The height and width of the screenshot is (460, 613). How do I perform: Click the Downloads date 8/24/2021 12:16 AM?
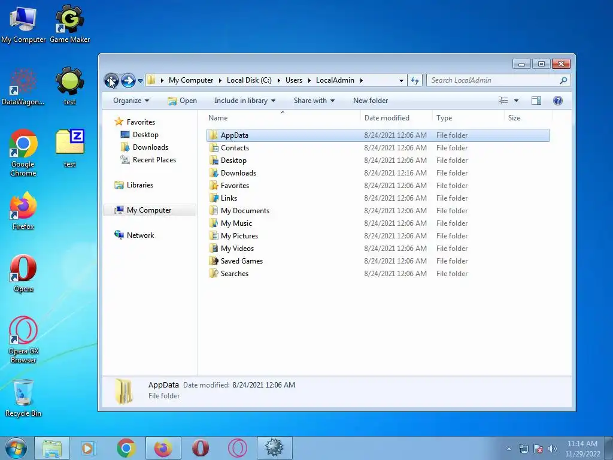pyautogui.click(x=395, y=173)
